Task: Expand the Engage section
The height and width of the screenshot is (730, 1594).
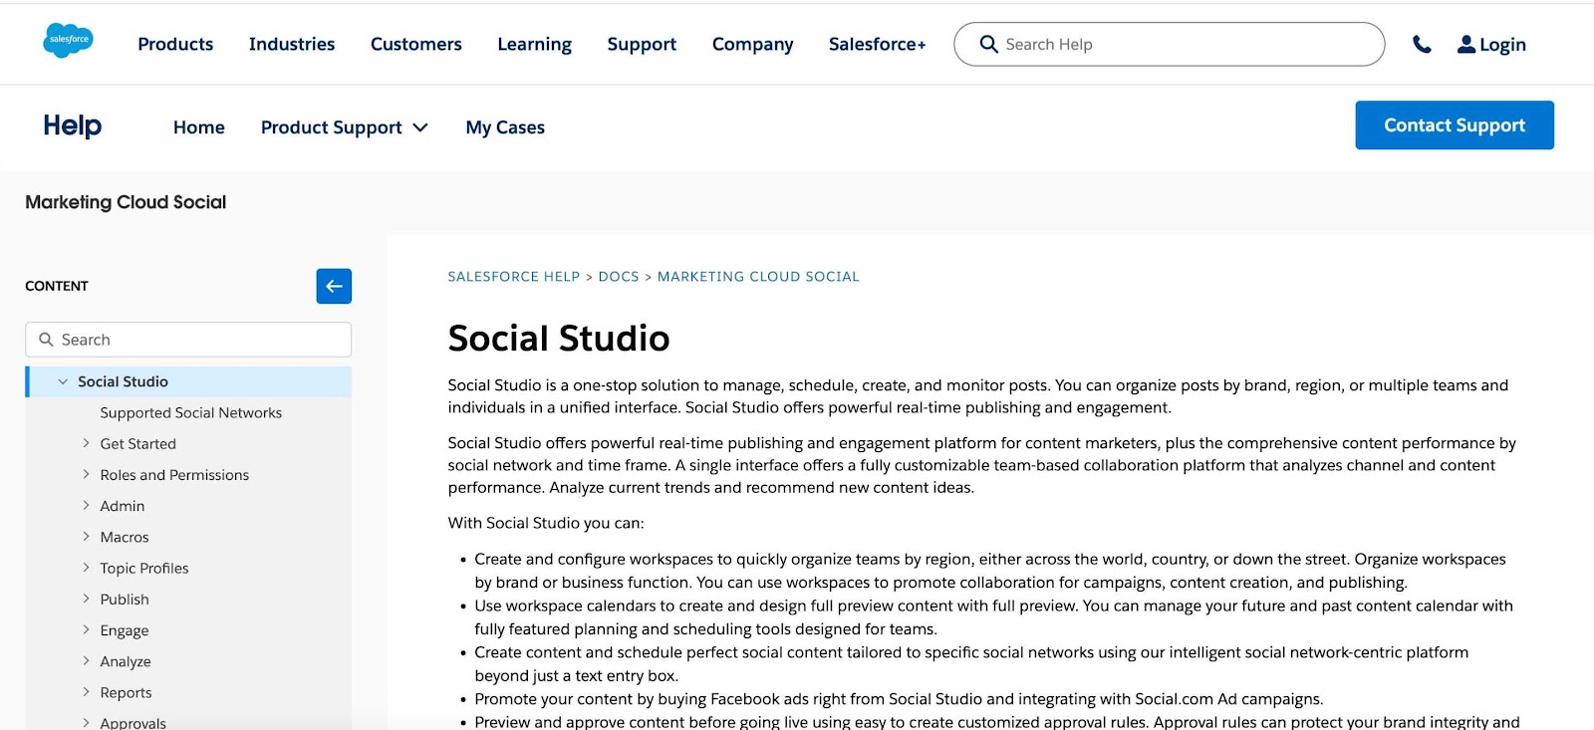Action: click(x=86, y=629)
